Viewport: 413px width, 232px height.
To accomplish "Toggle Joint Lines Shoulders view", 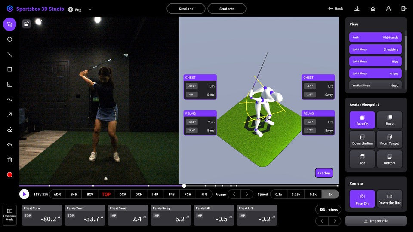I will 375,49.
